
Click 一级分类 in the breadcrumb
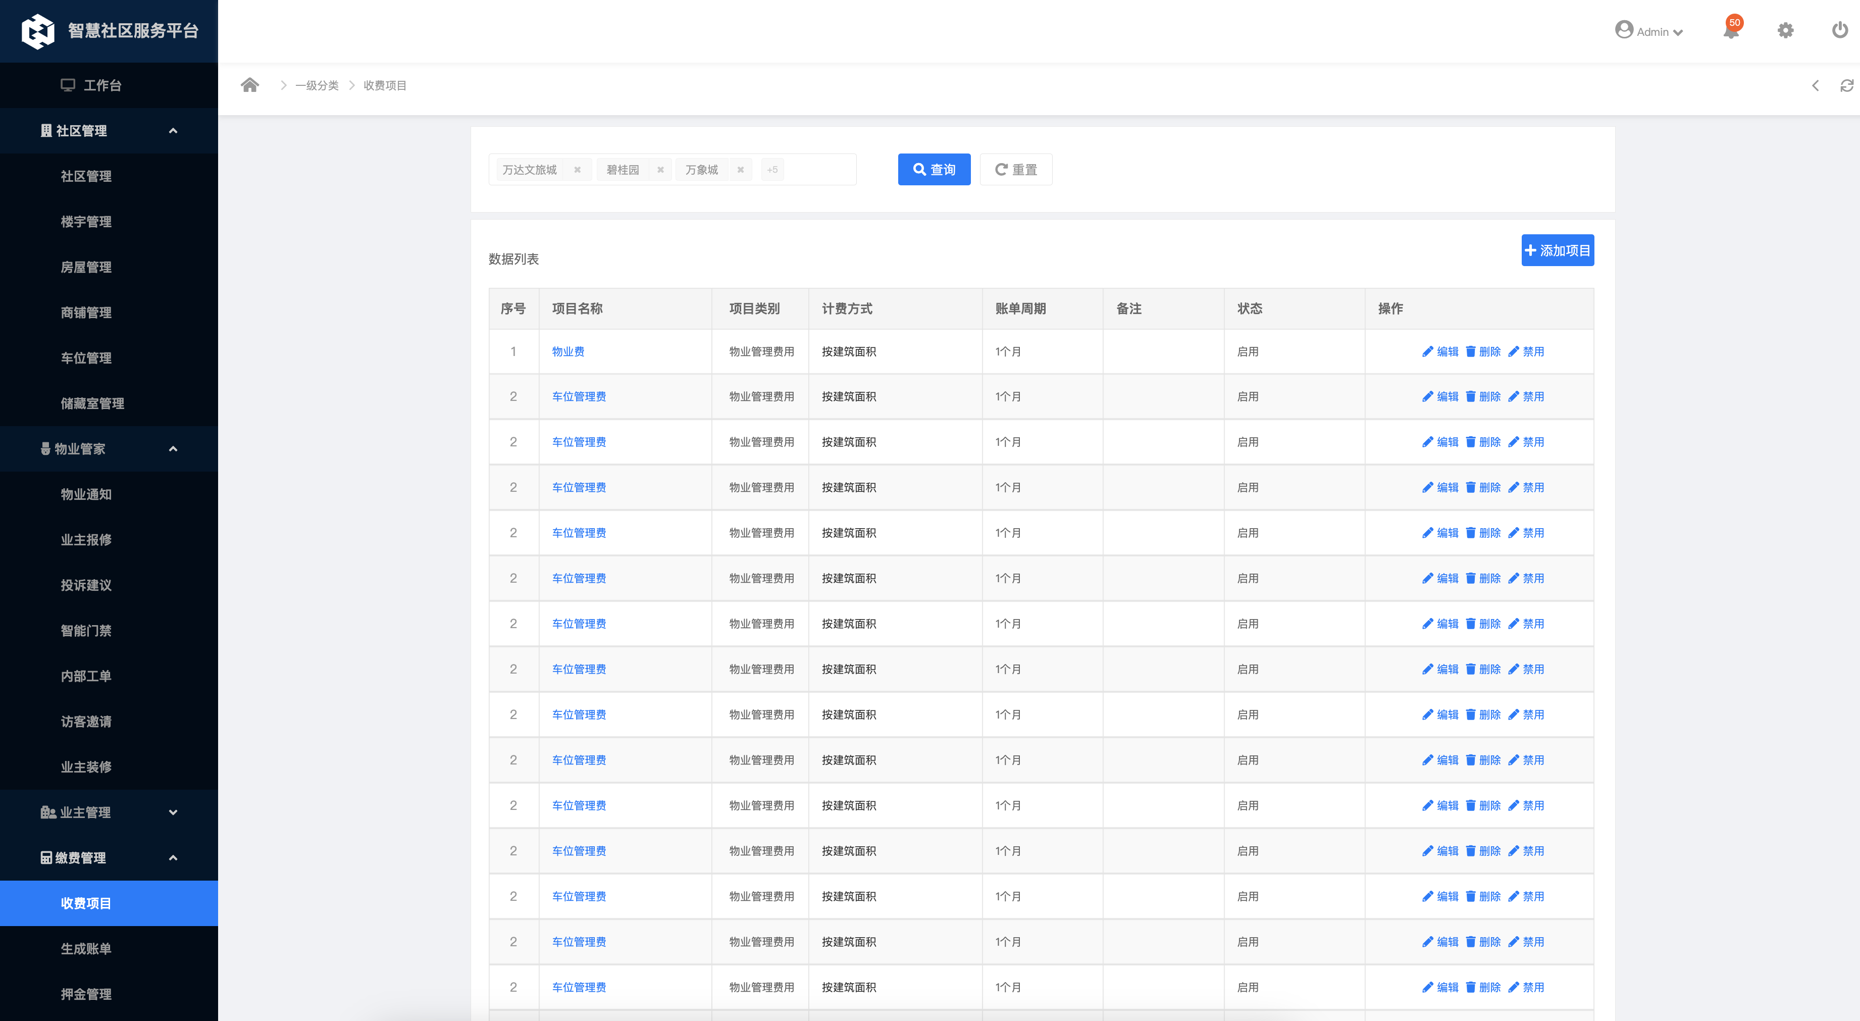pyautogui.click(x=317, y=85)
